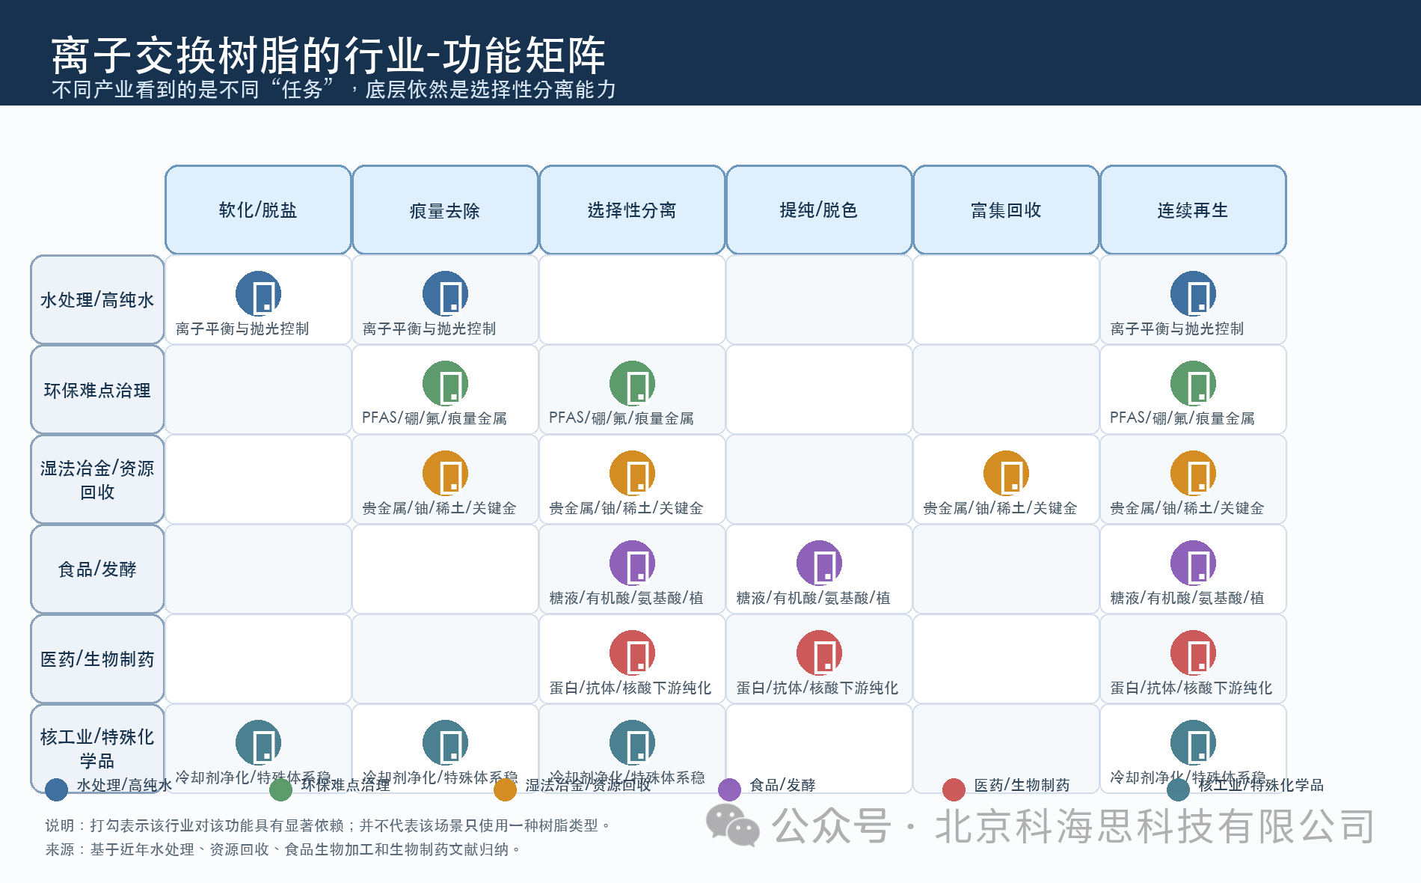Viewport: 1421px width, 883px height.
Task: Click the WeChat logo in the watermark
Action: (x=732, y=826)
